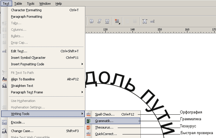Open the Help menu
This screenshot has height=138, width=216.
(x=59, y=3)
